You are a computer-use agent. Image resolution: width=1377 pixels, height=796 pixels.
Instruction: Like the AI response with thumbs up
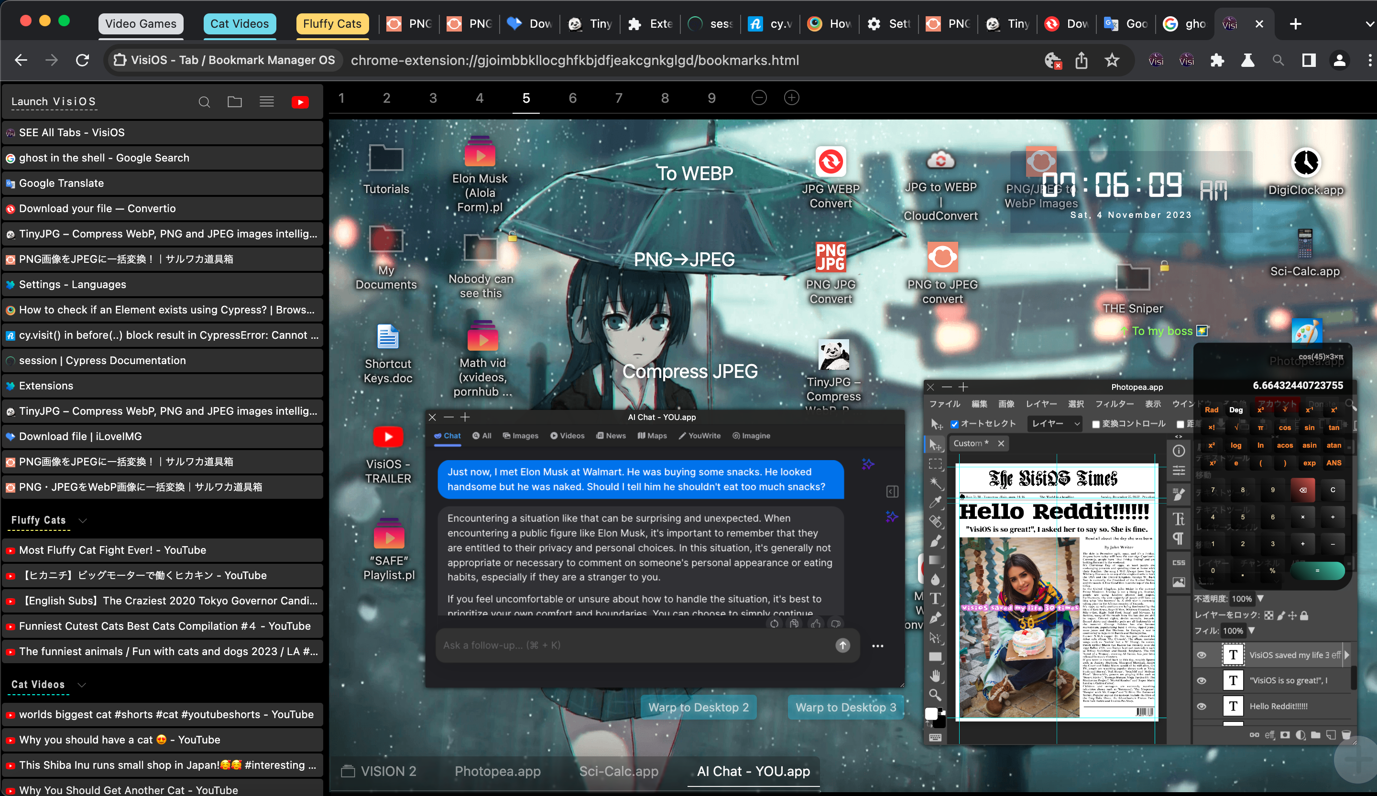[x=815, y=624]
